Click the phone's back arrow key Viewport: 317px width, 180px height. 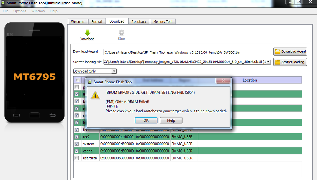[53, 115]
